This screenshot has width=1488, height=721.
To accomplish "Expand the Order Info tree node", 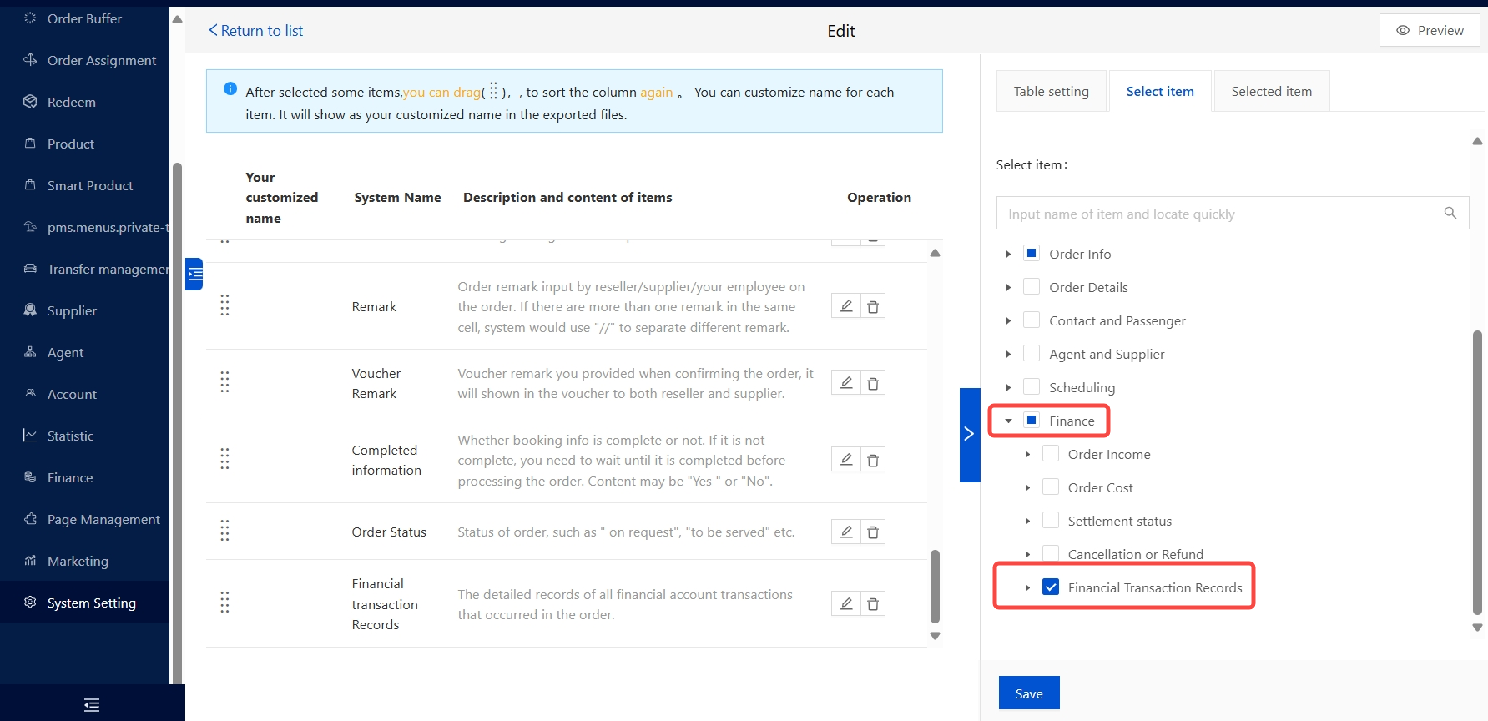I will (x=1008, y=254).
